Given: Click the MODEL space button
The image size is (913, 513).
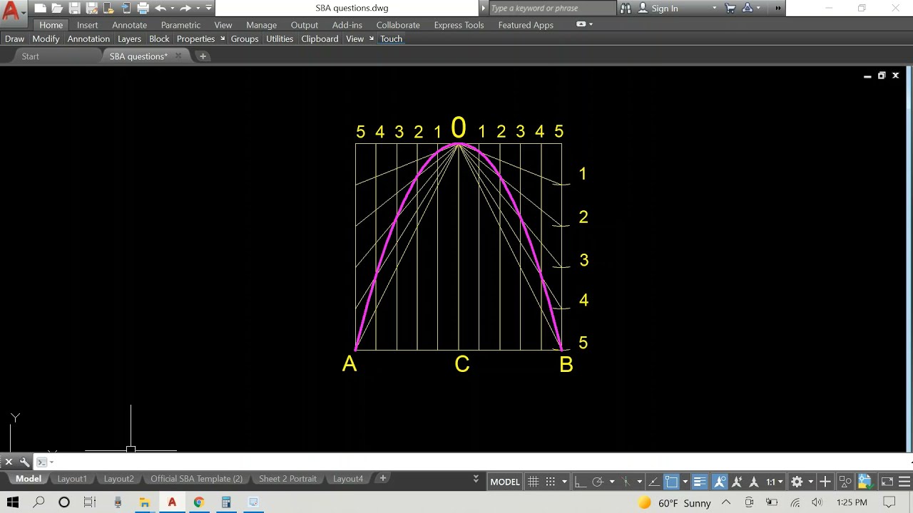Looking at the screenshot, I should tap(505, 482).
